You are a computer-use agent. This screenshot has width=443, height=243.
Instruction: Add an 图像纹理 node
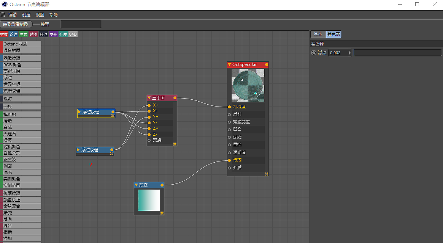click(x=21, y=58)
